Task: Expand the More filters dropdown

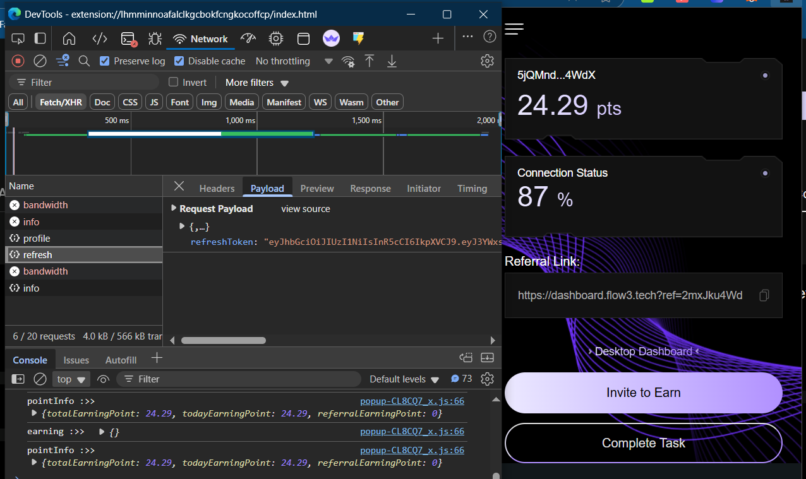Action: click(256, 83)
